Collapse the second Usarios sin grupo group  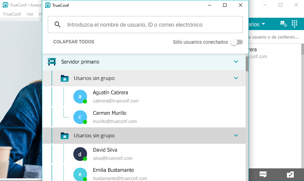(x=236, y=136)
